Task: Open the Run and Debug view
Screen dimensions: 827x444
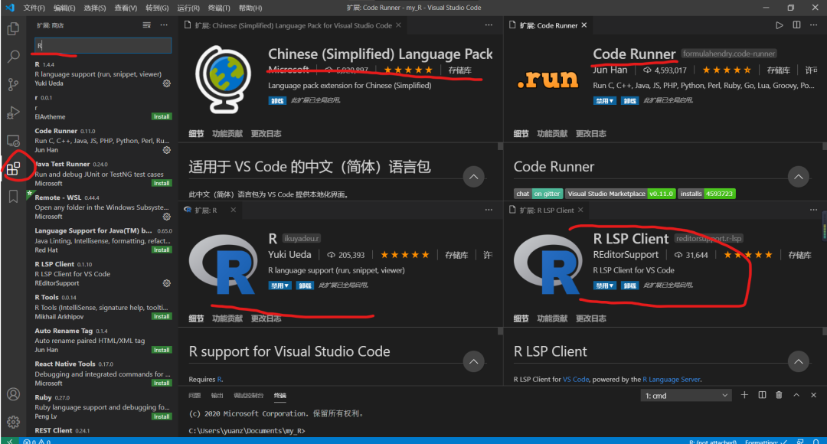Action: [13, 113]
